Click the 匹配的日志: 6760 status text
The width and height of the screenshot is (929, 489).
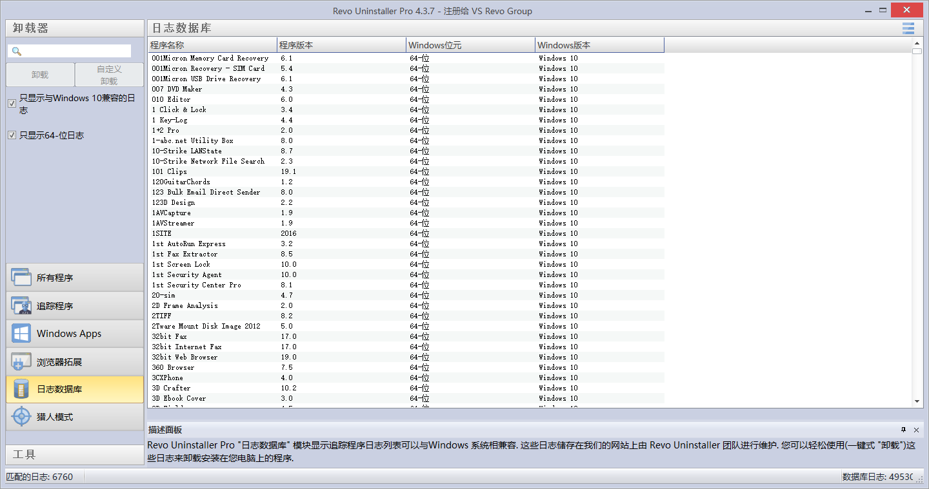tap(39, 477)
